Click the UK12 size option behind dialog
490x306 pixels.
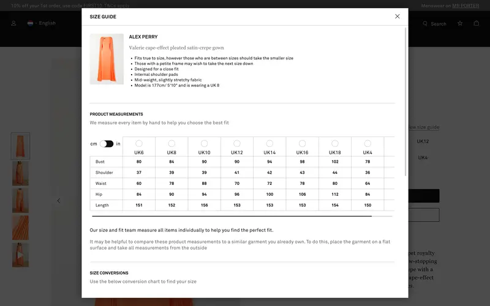tap(423, 141)
